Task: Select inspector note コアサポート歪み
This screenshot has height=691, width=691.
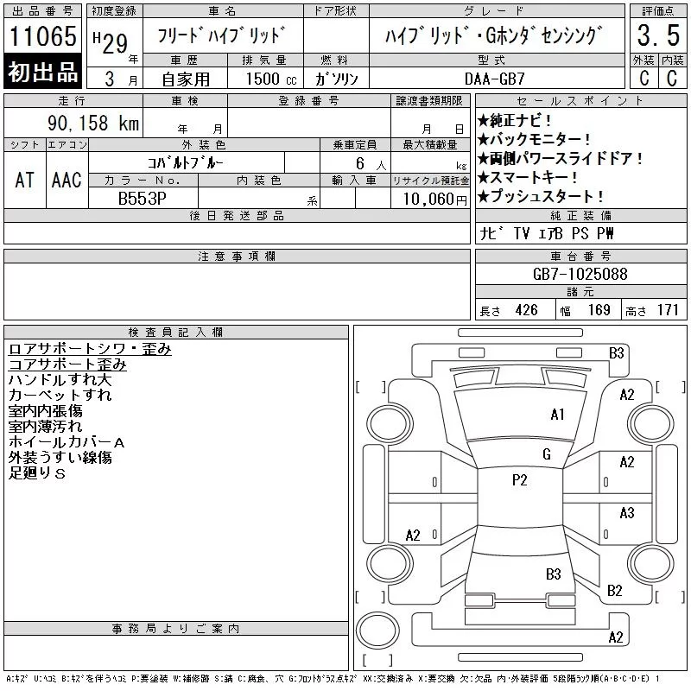Action: tap(67, 365)
